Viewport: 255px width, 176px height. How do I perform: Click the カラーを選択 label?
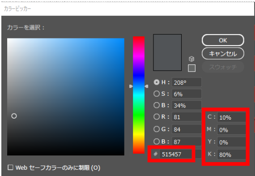click(25, 27)
